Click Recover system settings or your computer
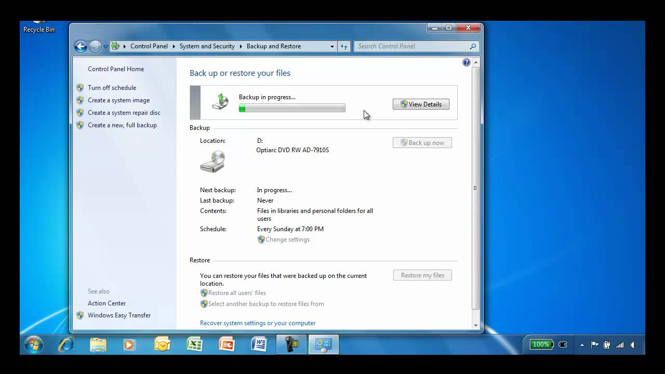Image resolution: width=665 pixels, height=374 pixels. point(258,323)
